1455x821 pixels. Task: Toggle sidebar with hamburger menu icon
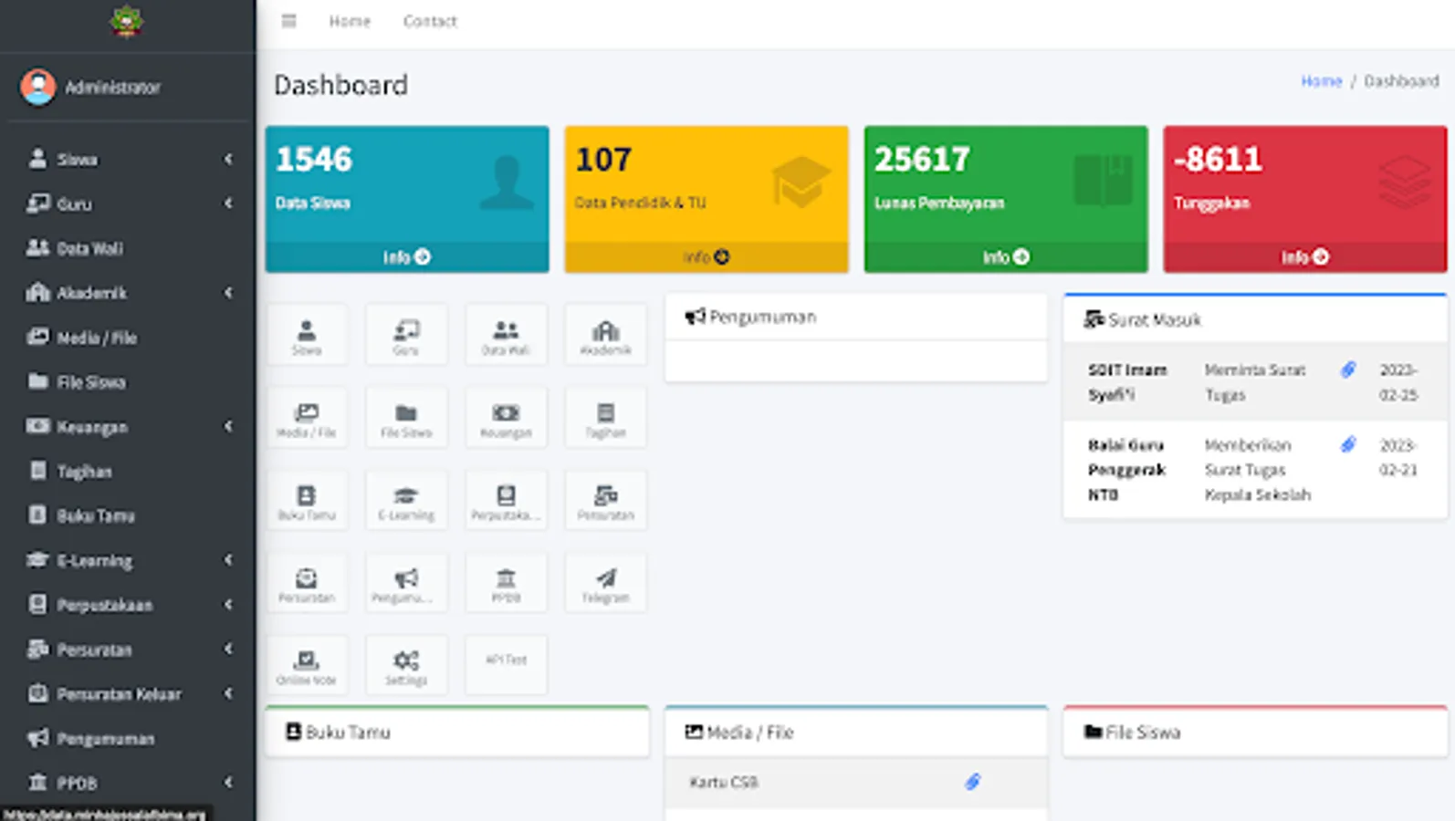[288, 21]
